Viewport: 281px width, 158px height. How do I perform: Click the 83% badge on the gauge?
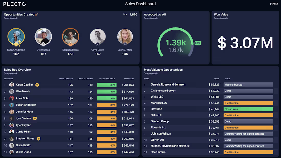click(198, 43)
